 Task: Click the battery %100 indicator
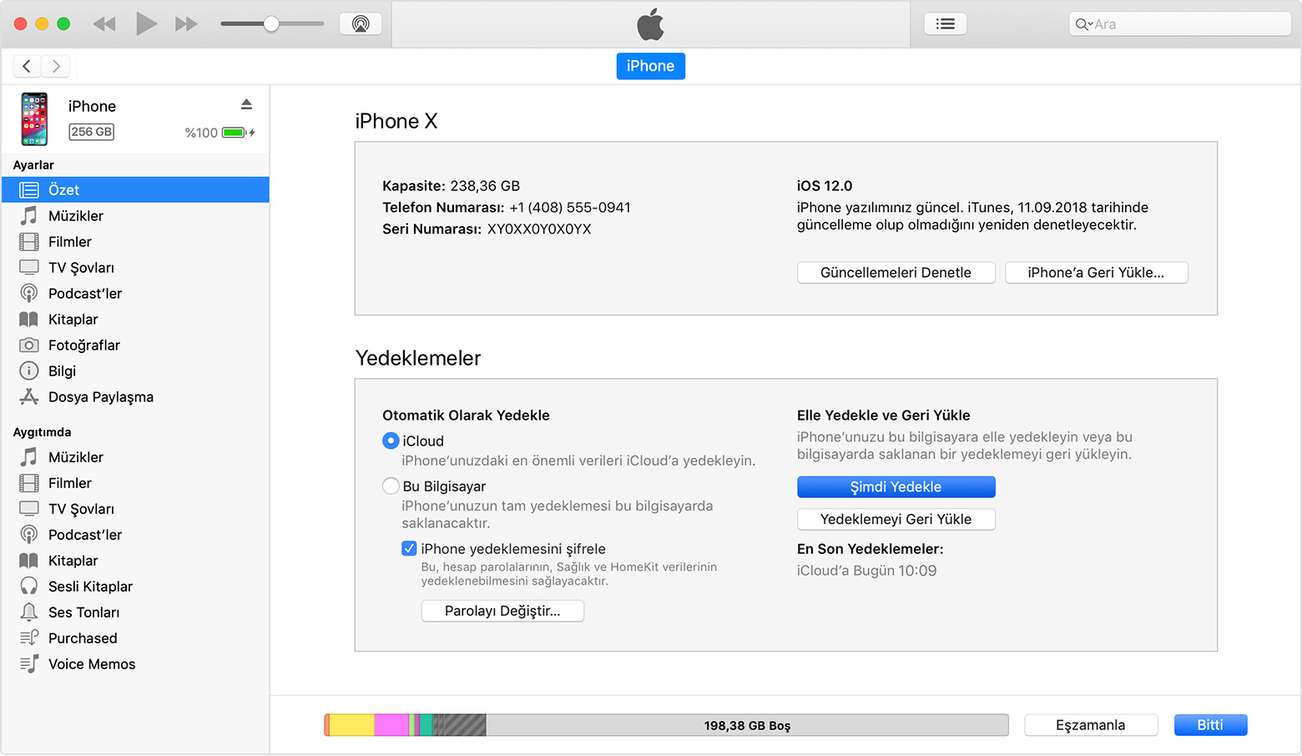[x=220, y=133]
